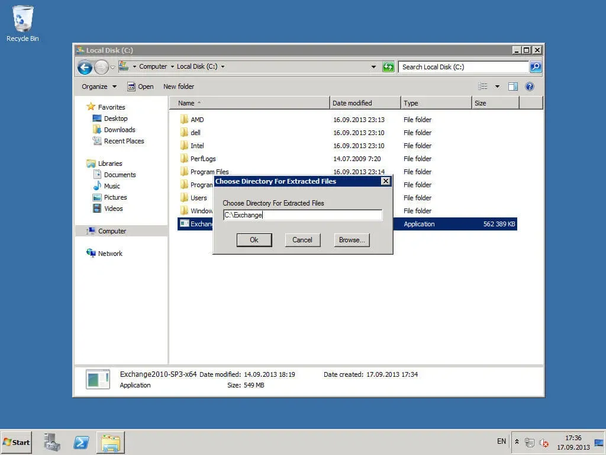Sort by the Size column header
Image resolution: width=606 pixels, height=455 pixels.
(x=495, y=103)
